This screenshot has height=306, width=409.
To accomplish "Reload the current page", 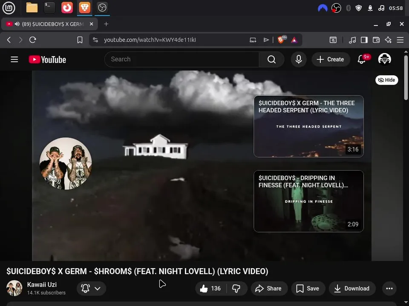I will (x=33, y=40).
